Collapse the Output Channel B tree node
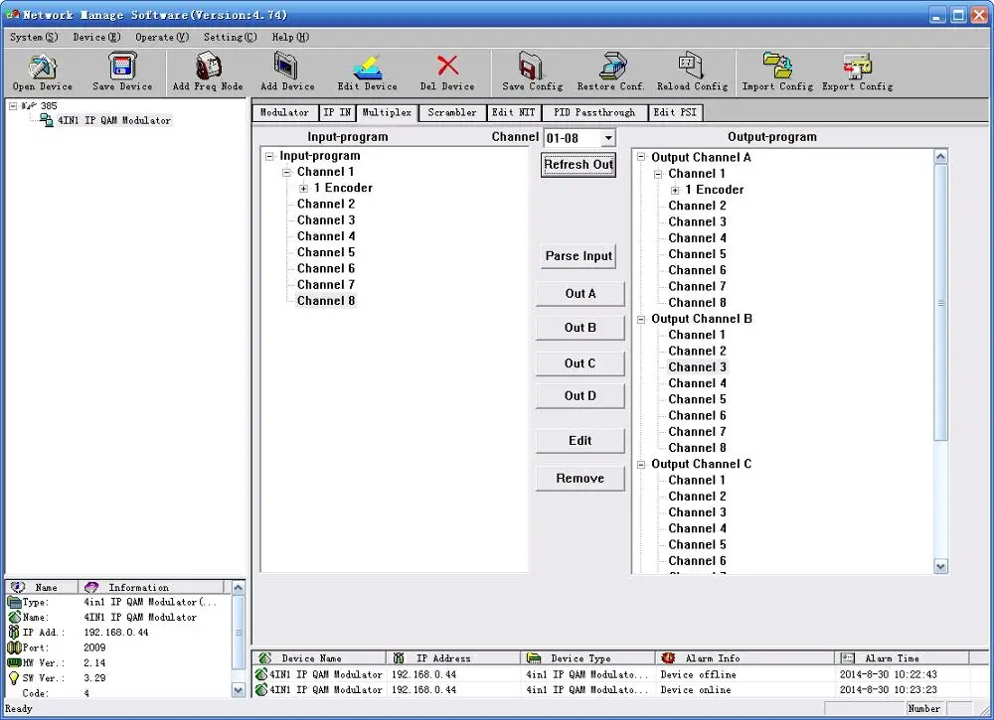Viewport: 994px width, 720px height. tap(641, 320)
